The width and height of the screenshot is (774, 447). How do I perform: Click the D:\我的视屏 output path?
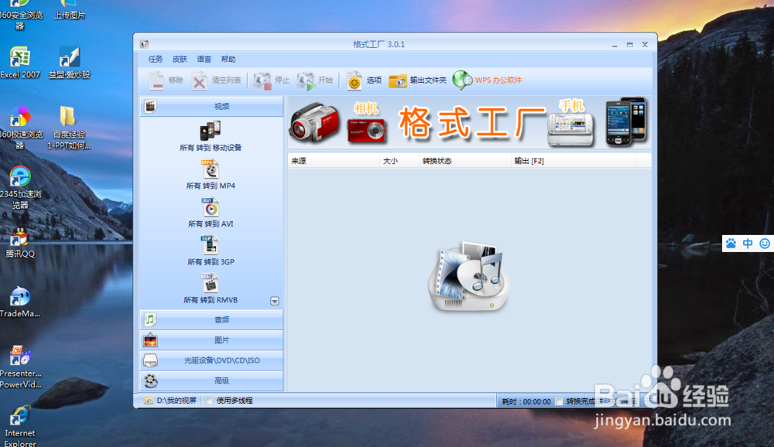click(170, 401)
